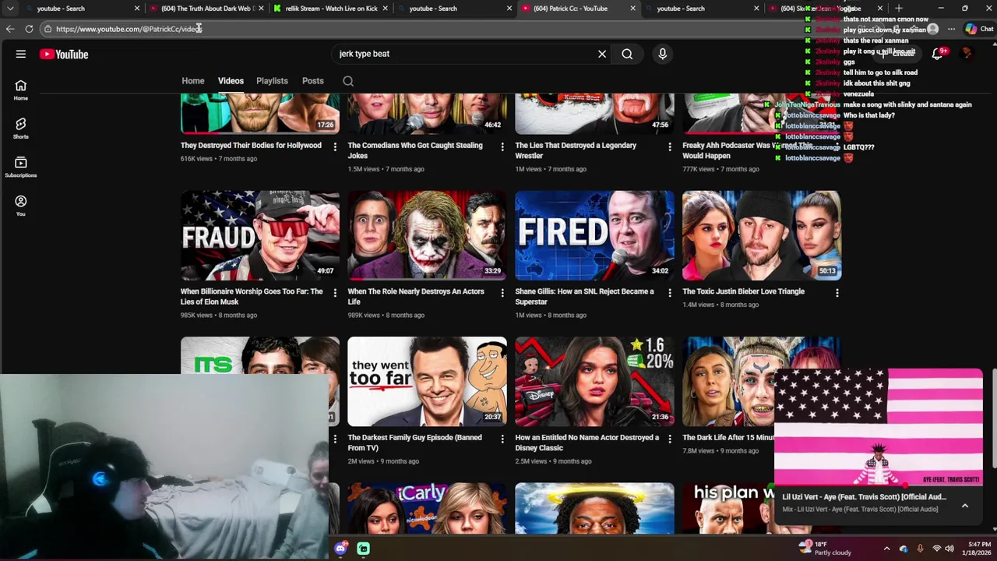This screenshot has width=997, height=561.
Task: Open the green app on the taskbar
Action: click(363, 549)
